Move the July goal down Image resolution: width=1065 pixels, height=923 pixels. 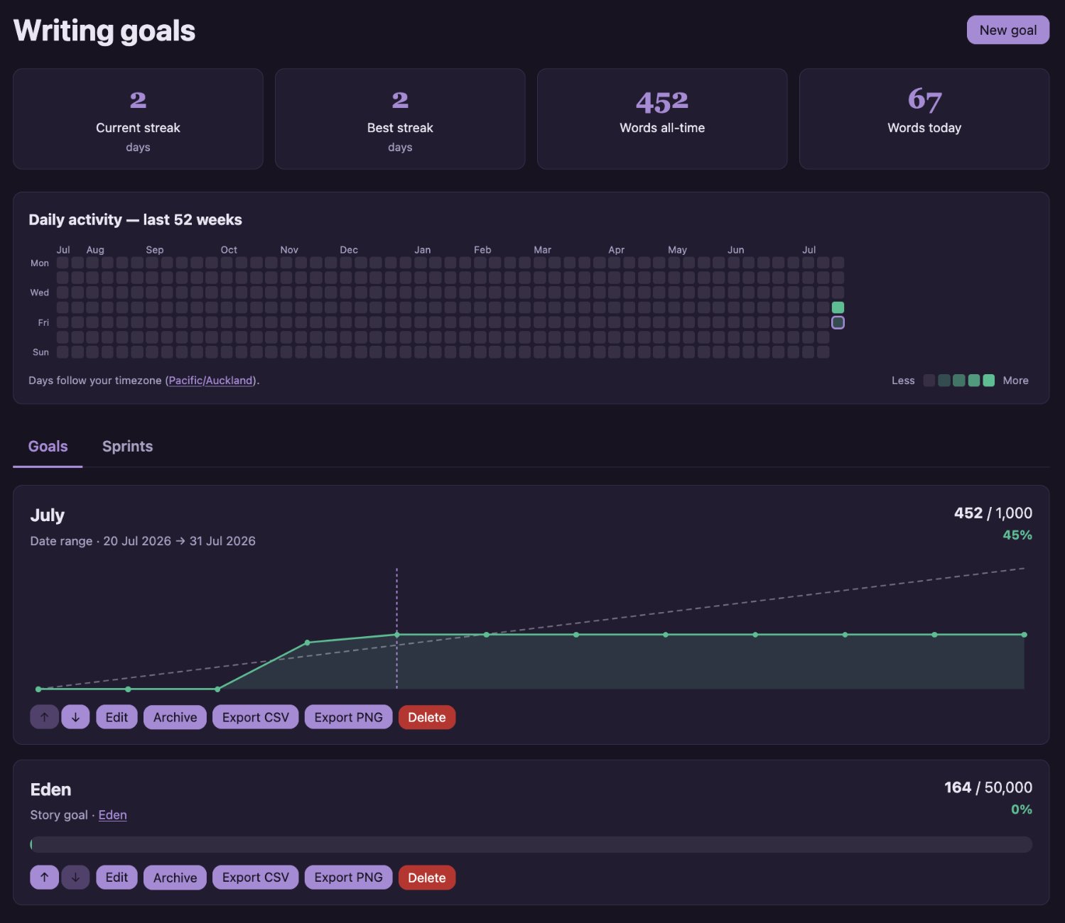(75, 717)
